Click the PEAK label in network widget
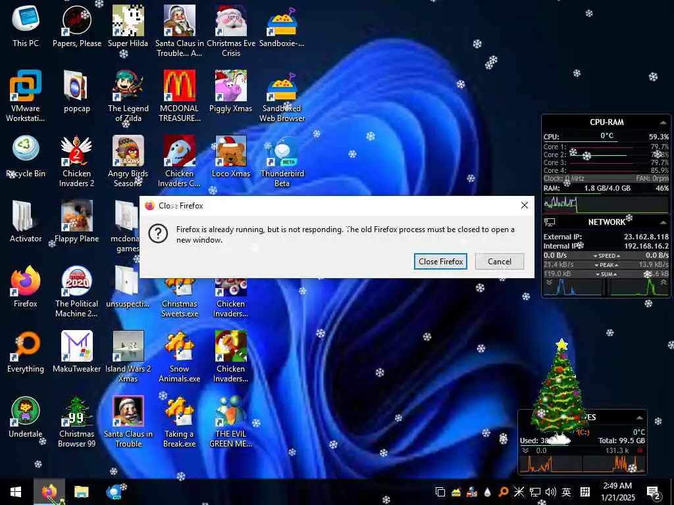The height and width of the screenshot is (505, 674). 606,265
